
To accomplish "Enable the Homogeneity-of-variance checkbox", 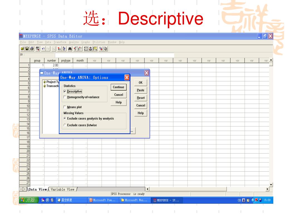I will 65,97.
